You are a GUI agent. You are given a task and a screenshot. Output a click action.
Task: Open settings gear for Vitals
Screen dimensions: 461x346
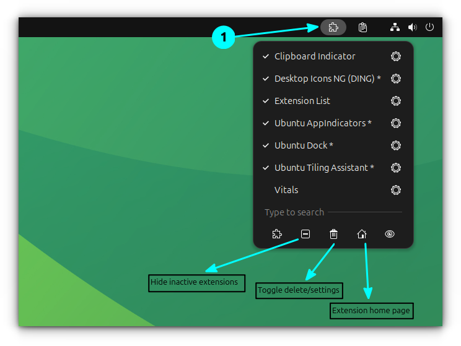(396, 190)
